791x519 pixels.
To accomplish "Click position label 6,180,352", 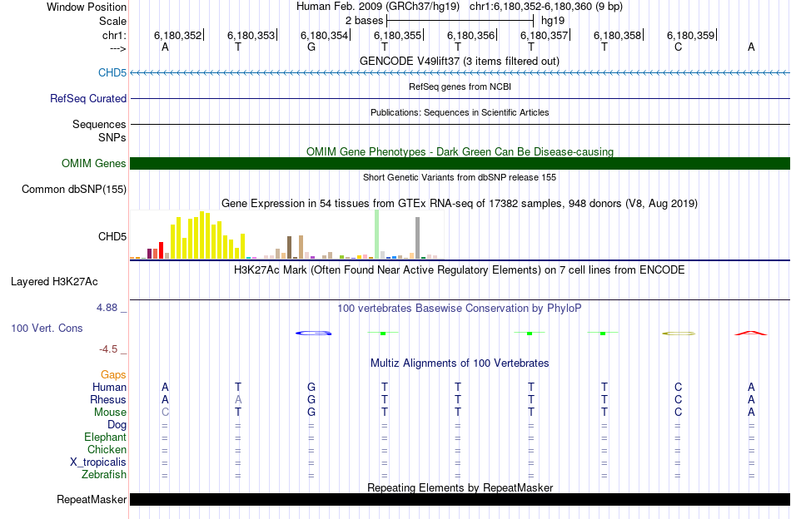I will tap(177, 35).
